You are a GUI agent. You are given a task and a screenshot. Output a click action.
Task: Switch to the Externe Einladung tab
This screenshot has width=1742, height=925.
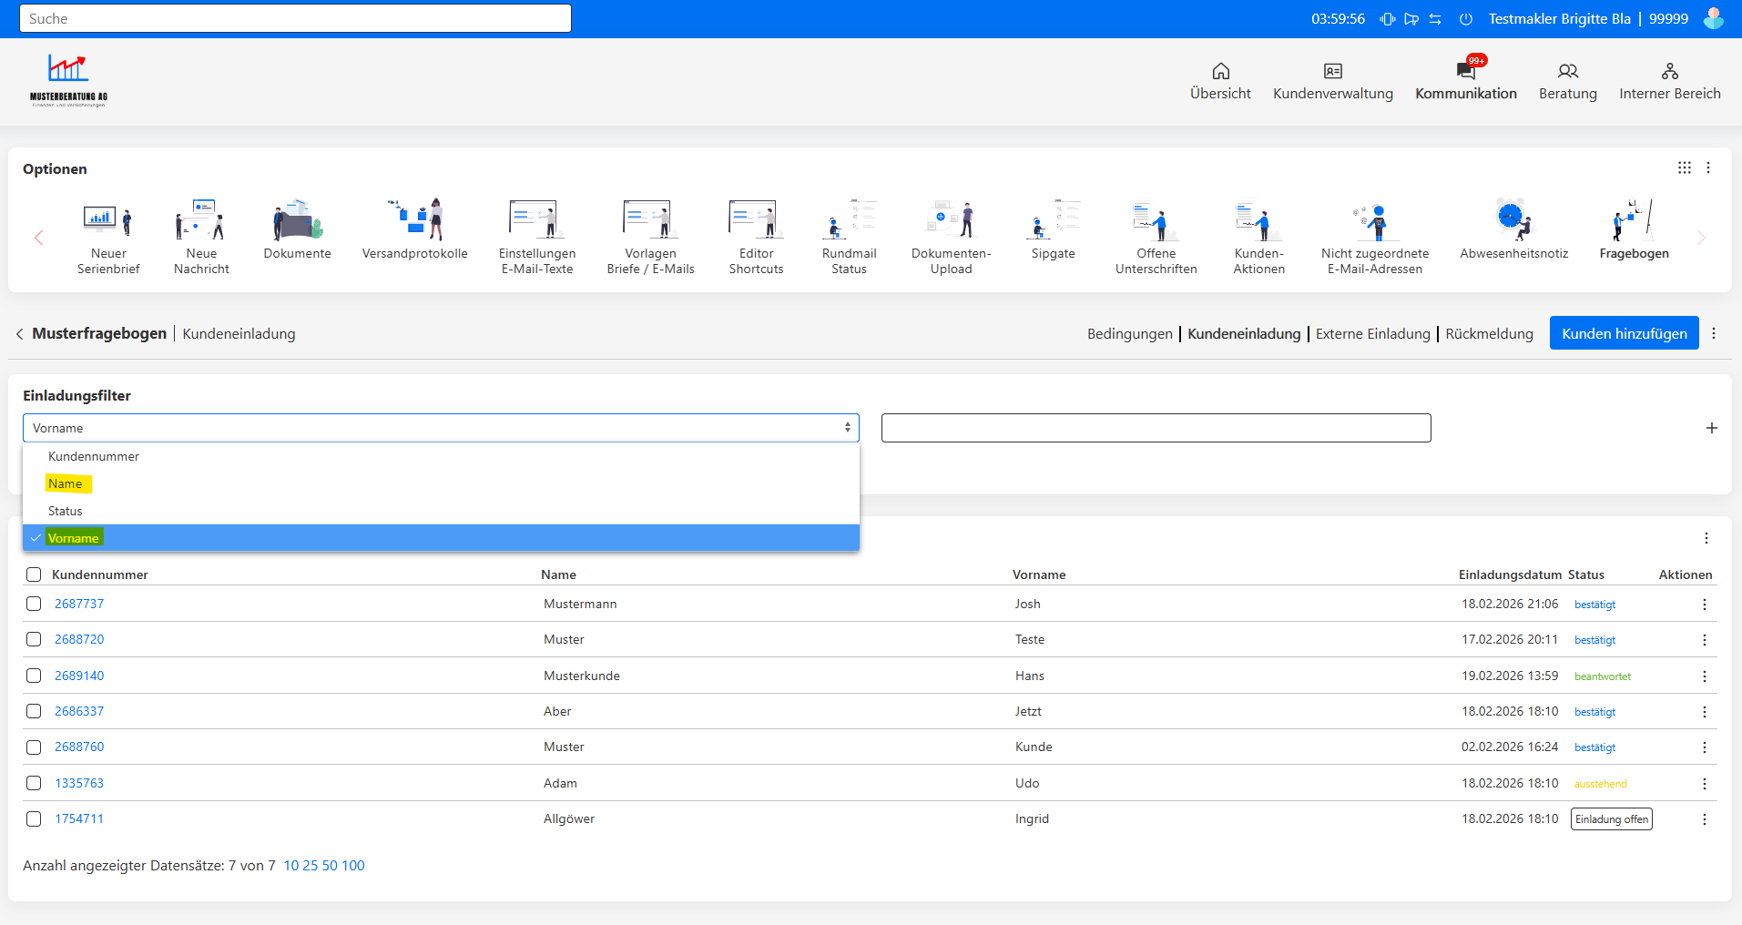[1372, 334]
